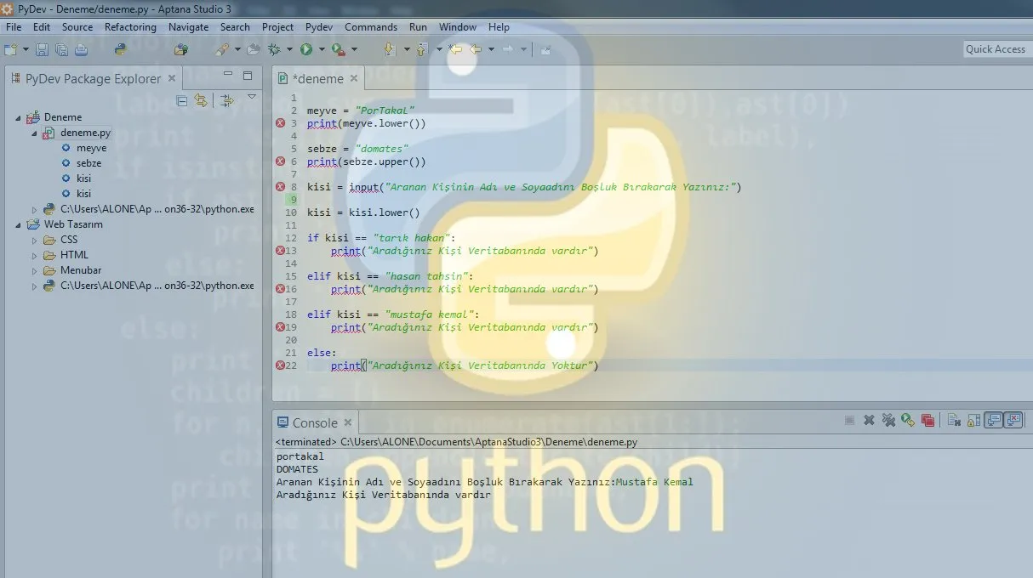
Task: Save the current file with Save icon
Action: point(42,49)
